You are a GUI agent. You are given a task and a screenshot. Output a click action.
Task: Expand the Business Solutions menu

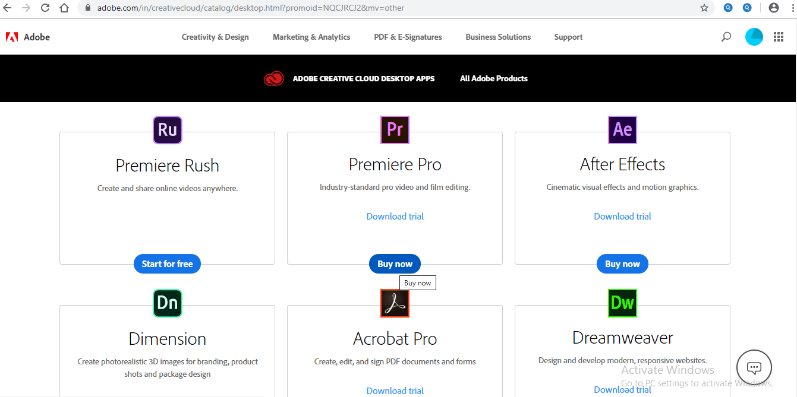pos(498,37)
